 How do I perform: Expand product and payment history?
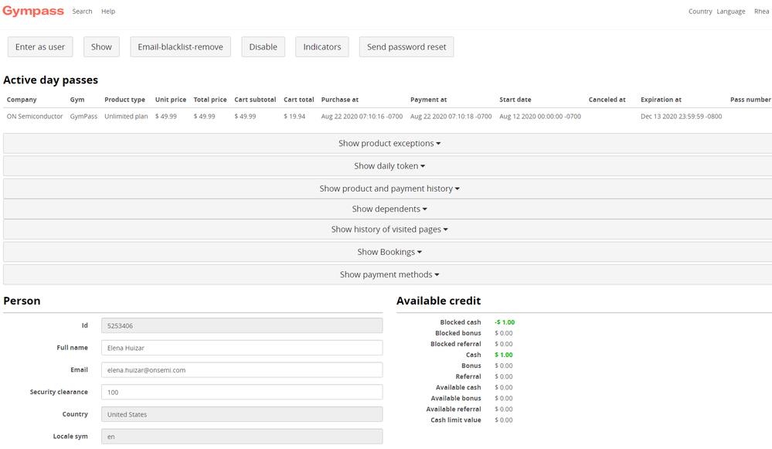pos(389,189)
